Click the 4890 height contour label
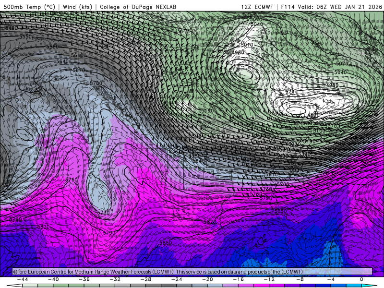Image resolution: width=384 pixels, height=288 pixels. click(313, 115)
